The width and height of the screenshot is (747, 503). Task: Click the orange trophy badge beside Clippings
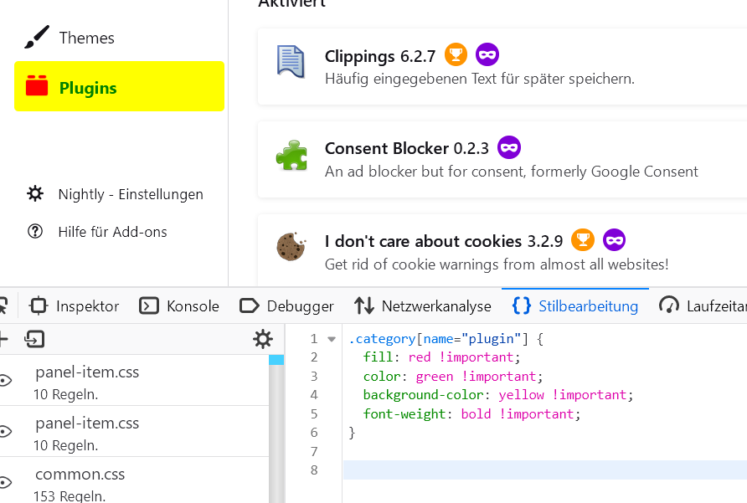click(x=456, y=55)
